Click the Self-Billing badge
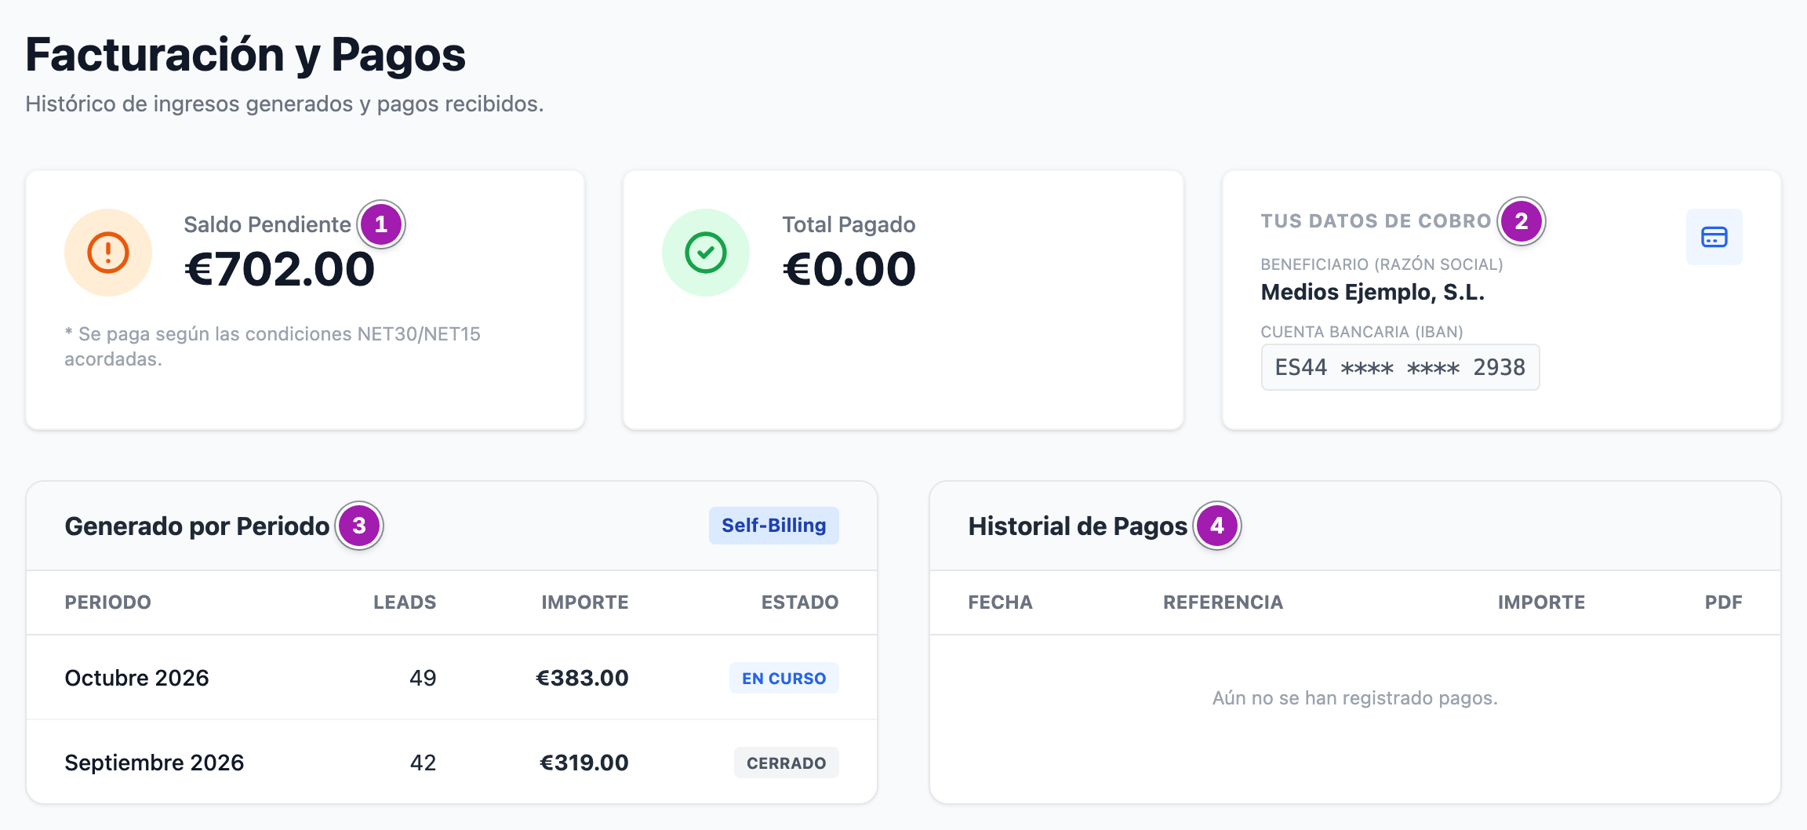 774,526
